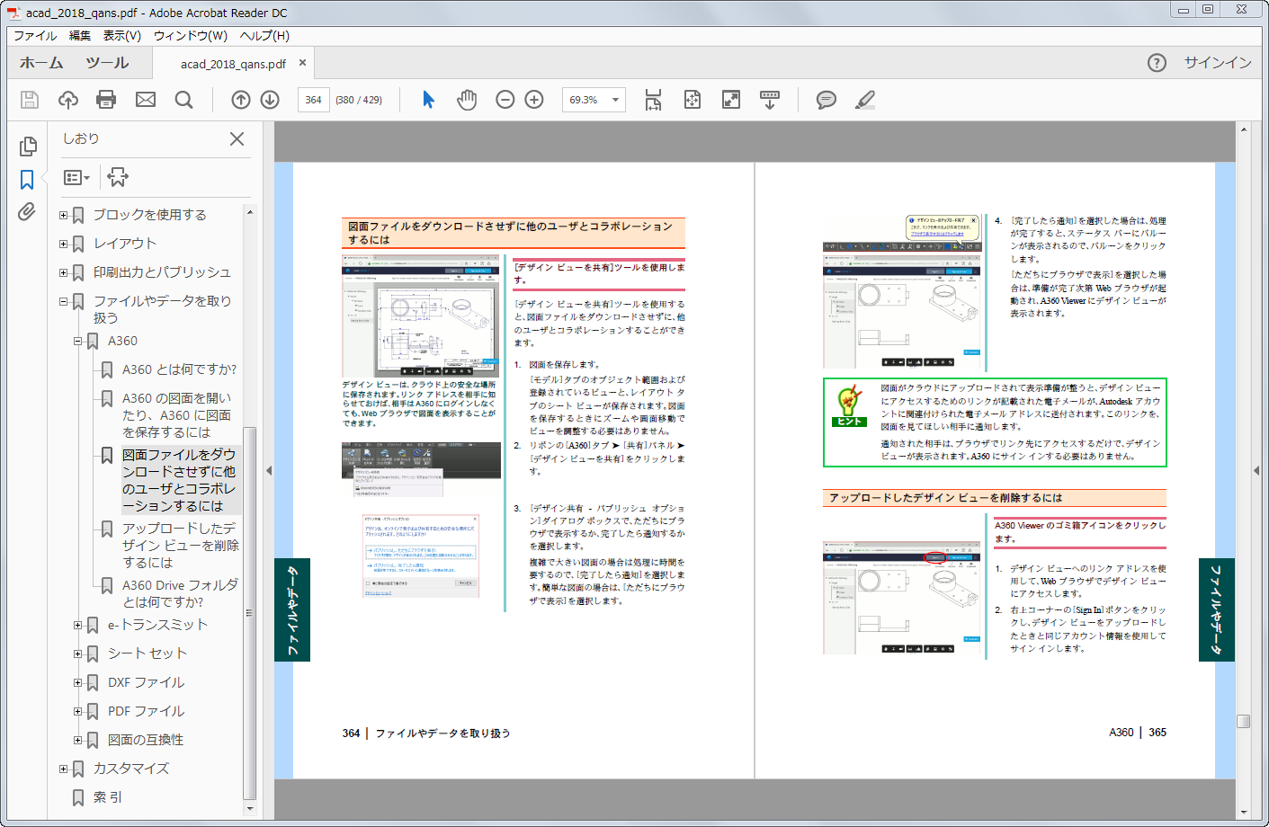This screenshot has width=1269, height=827.
Task: Expand the レイアウト bookmark
Action: [64, 244]
